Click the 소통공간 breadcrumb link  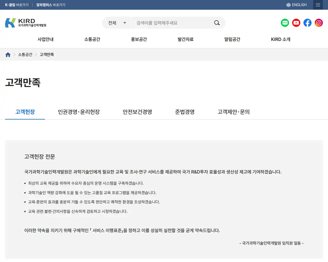(25, 54)
